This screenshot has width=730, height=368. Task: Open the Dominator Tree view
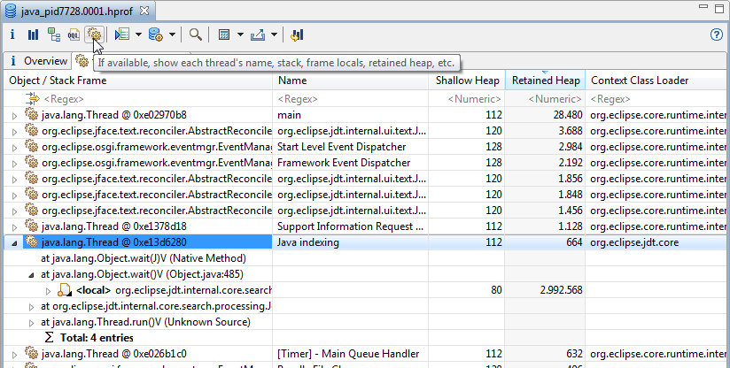[54, 35]
